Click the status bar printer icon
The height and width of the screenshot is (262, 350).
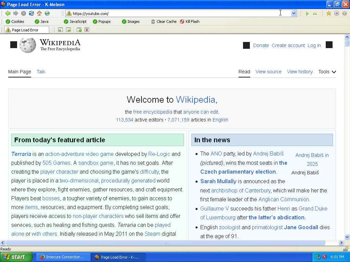346,249
